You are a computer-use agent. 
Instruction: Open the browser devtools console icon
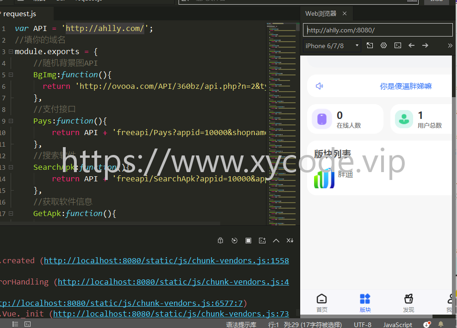coord(397,45)
